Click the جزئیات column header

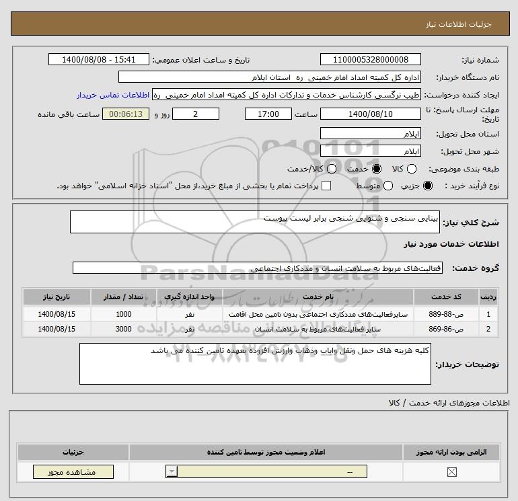click(73, 452)
